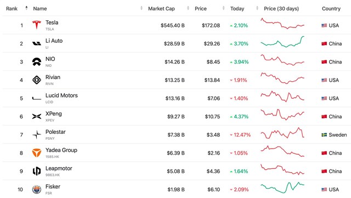Click the Tesla logo icon

pos(37,25)
